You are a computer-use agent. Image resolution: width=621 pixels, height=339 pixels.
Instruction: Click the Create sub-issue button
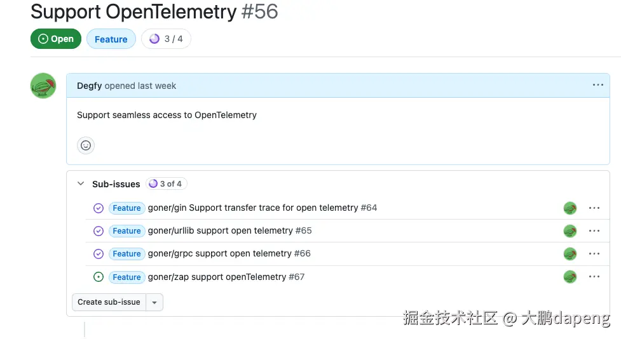pos(109,302)
